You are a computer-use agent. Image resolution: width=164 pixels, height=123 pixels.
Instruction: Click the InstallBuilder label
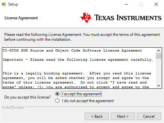13,107
